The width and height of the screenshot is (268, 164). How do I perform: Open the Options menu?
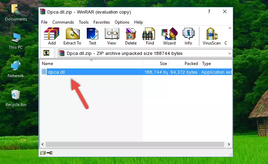[x=122, y=22]
